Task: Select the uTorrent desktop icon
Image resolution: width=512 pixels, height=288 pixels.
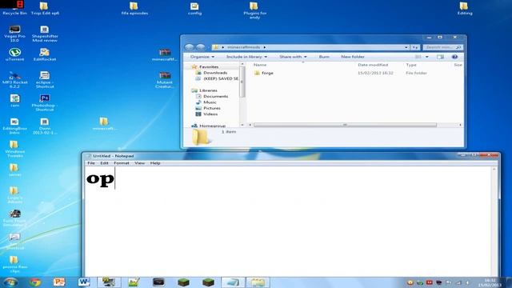Action: (x=14, y=54)
